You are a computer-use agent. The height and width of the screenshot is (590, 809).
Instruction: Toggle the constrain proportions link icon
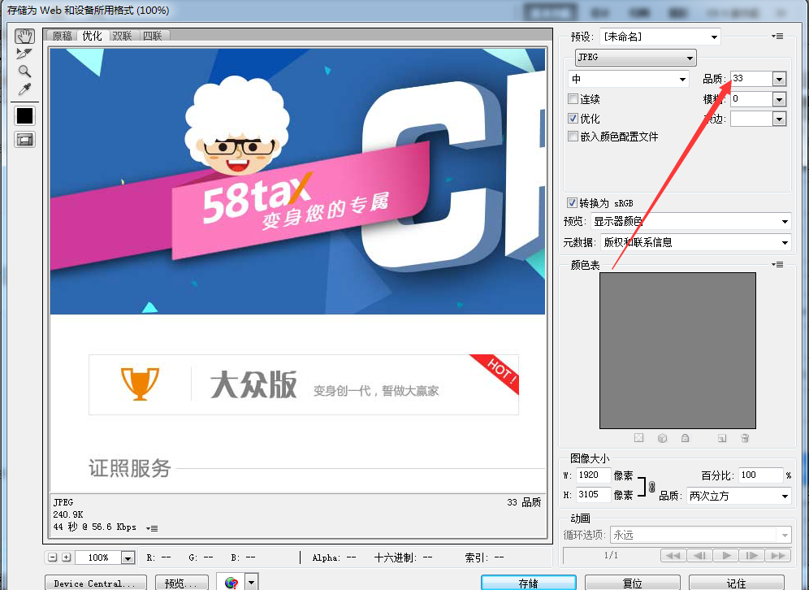coord(651,486)
